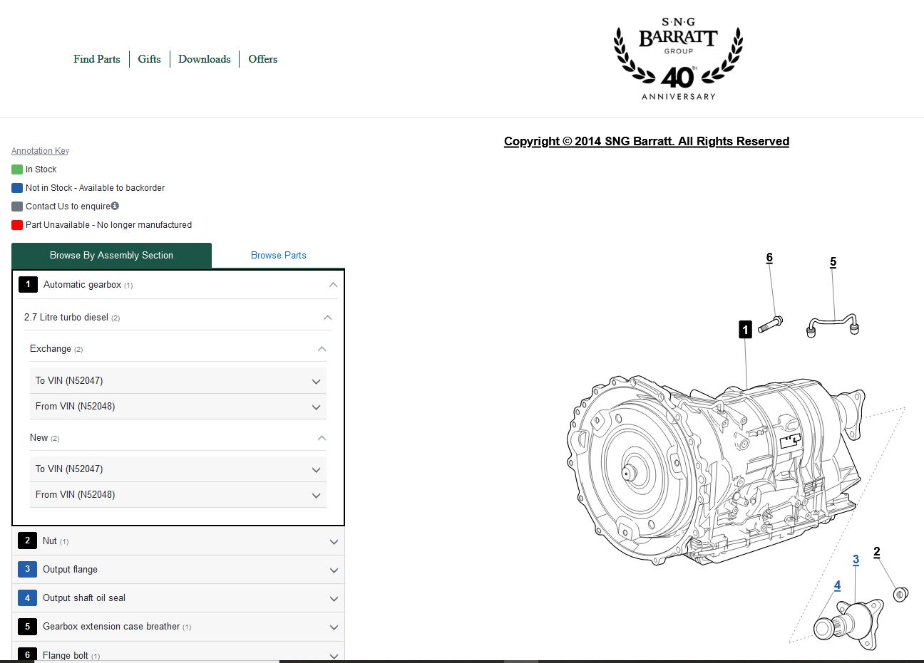924x663 pixels.
Task: Click blue number 4 badge for oil seal
Action: click(x=27, y=597)
